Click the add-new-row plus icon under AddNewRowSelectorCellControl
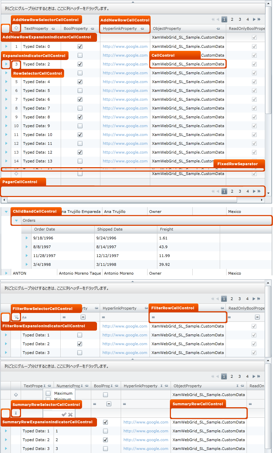The image size is (273, 453). 16,28
